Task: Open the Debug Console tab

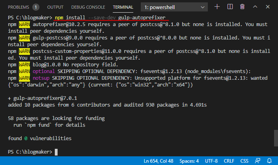Action: 88,7
